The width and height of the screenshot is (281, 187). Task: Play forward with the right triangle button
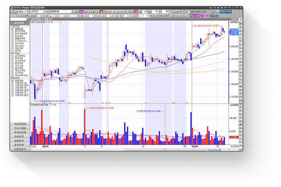[x=176, y=16]
